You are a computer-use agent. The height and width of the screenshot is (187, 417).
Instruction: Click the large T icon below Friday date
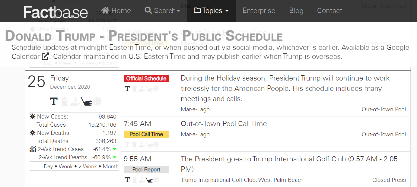pos(54,102)
